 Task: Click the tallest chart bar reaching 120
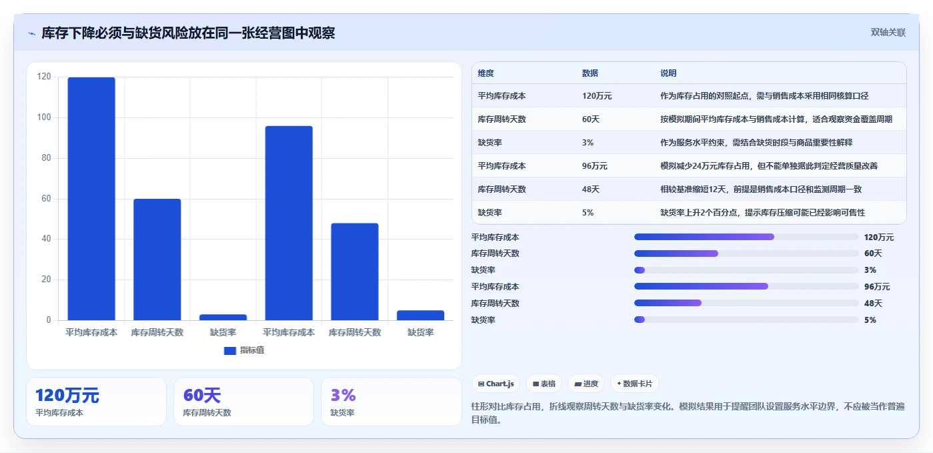pos(91,199)
